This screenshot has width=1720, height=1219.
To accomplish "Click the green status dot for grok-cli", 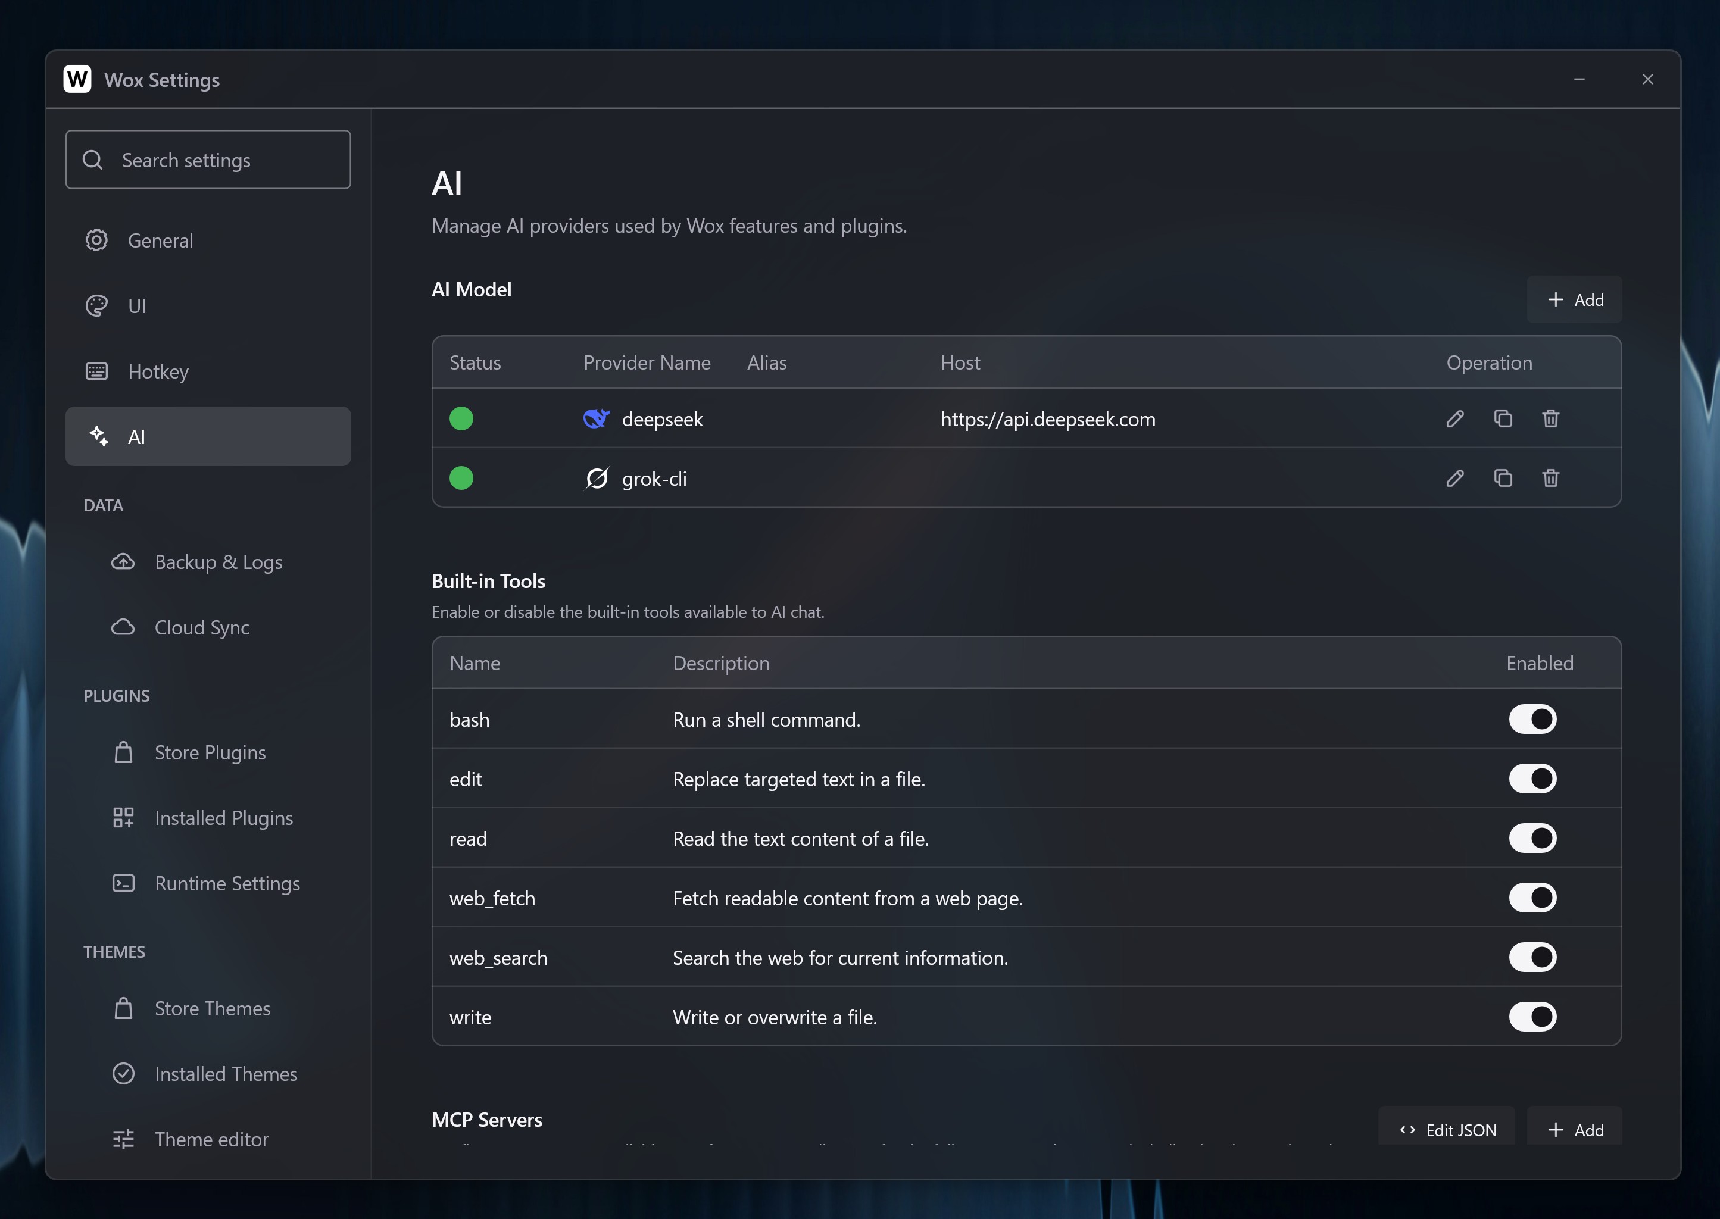I will coord(461,478).
